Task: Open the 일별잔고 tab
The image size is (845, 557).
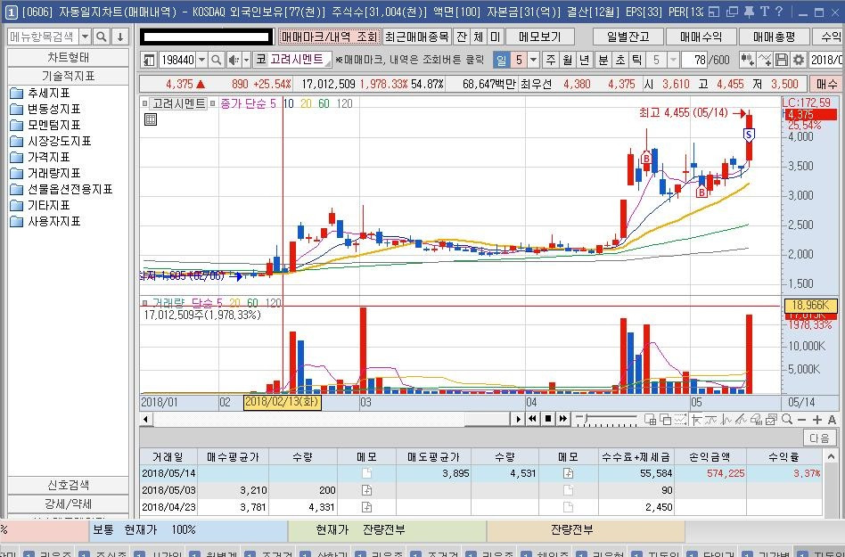Action: coord(628,37)
